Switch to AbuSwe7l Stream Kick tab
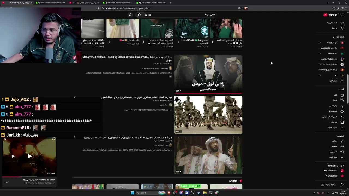349x196 pixels. (118, 3)
